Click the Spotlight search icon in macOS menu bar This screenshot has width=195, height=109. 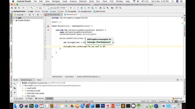[173, 1]
